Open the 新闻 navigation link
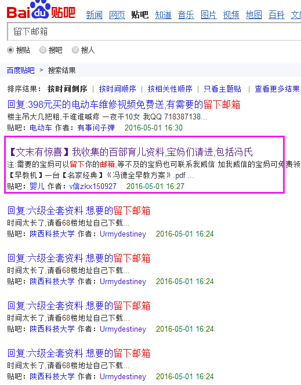Image resolution: width=301 pixels, height=385 pixels. click(95, 15)
